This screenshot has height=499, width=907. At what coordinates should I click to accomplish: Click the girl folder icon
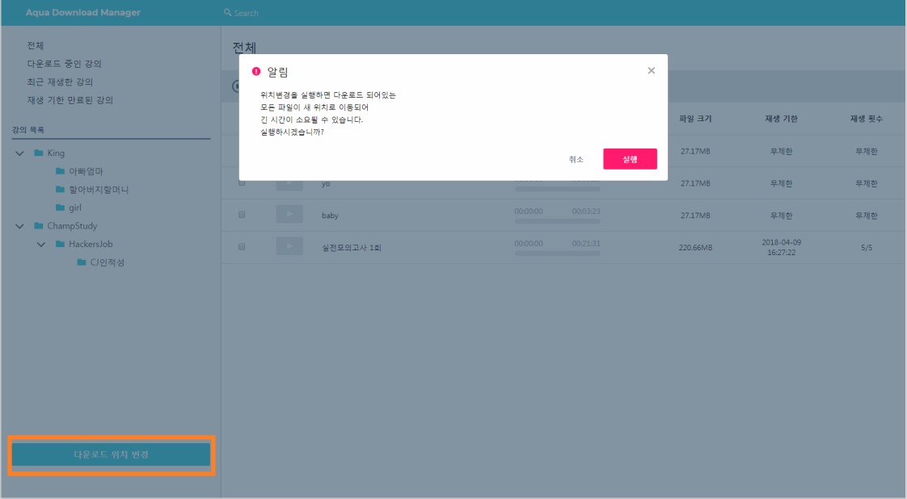pyautogui.click(x=60, y=208)
